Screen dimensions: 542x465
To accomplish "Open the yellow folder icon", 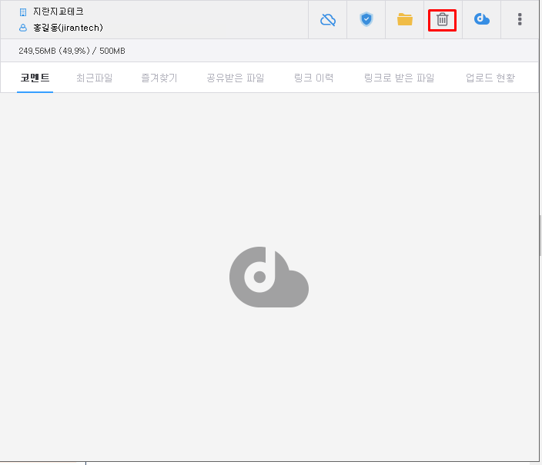I will coord(405,19).
